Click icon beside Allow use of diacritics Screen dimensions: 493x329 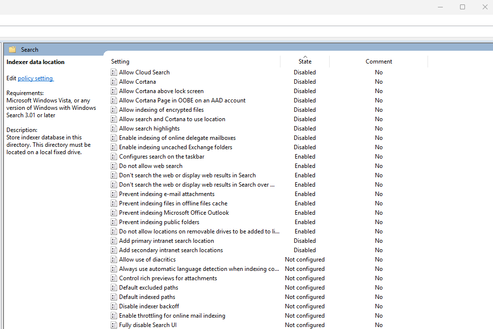coord(114,260)
